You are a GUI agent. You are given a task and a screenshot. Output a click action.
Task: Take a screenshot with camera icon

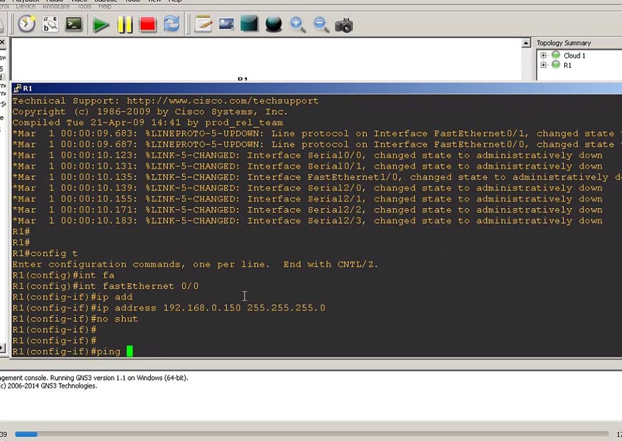pyautogui.click(x=344, y=24)
